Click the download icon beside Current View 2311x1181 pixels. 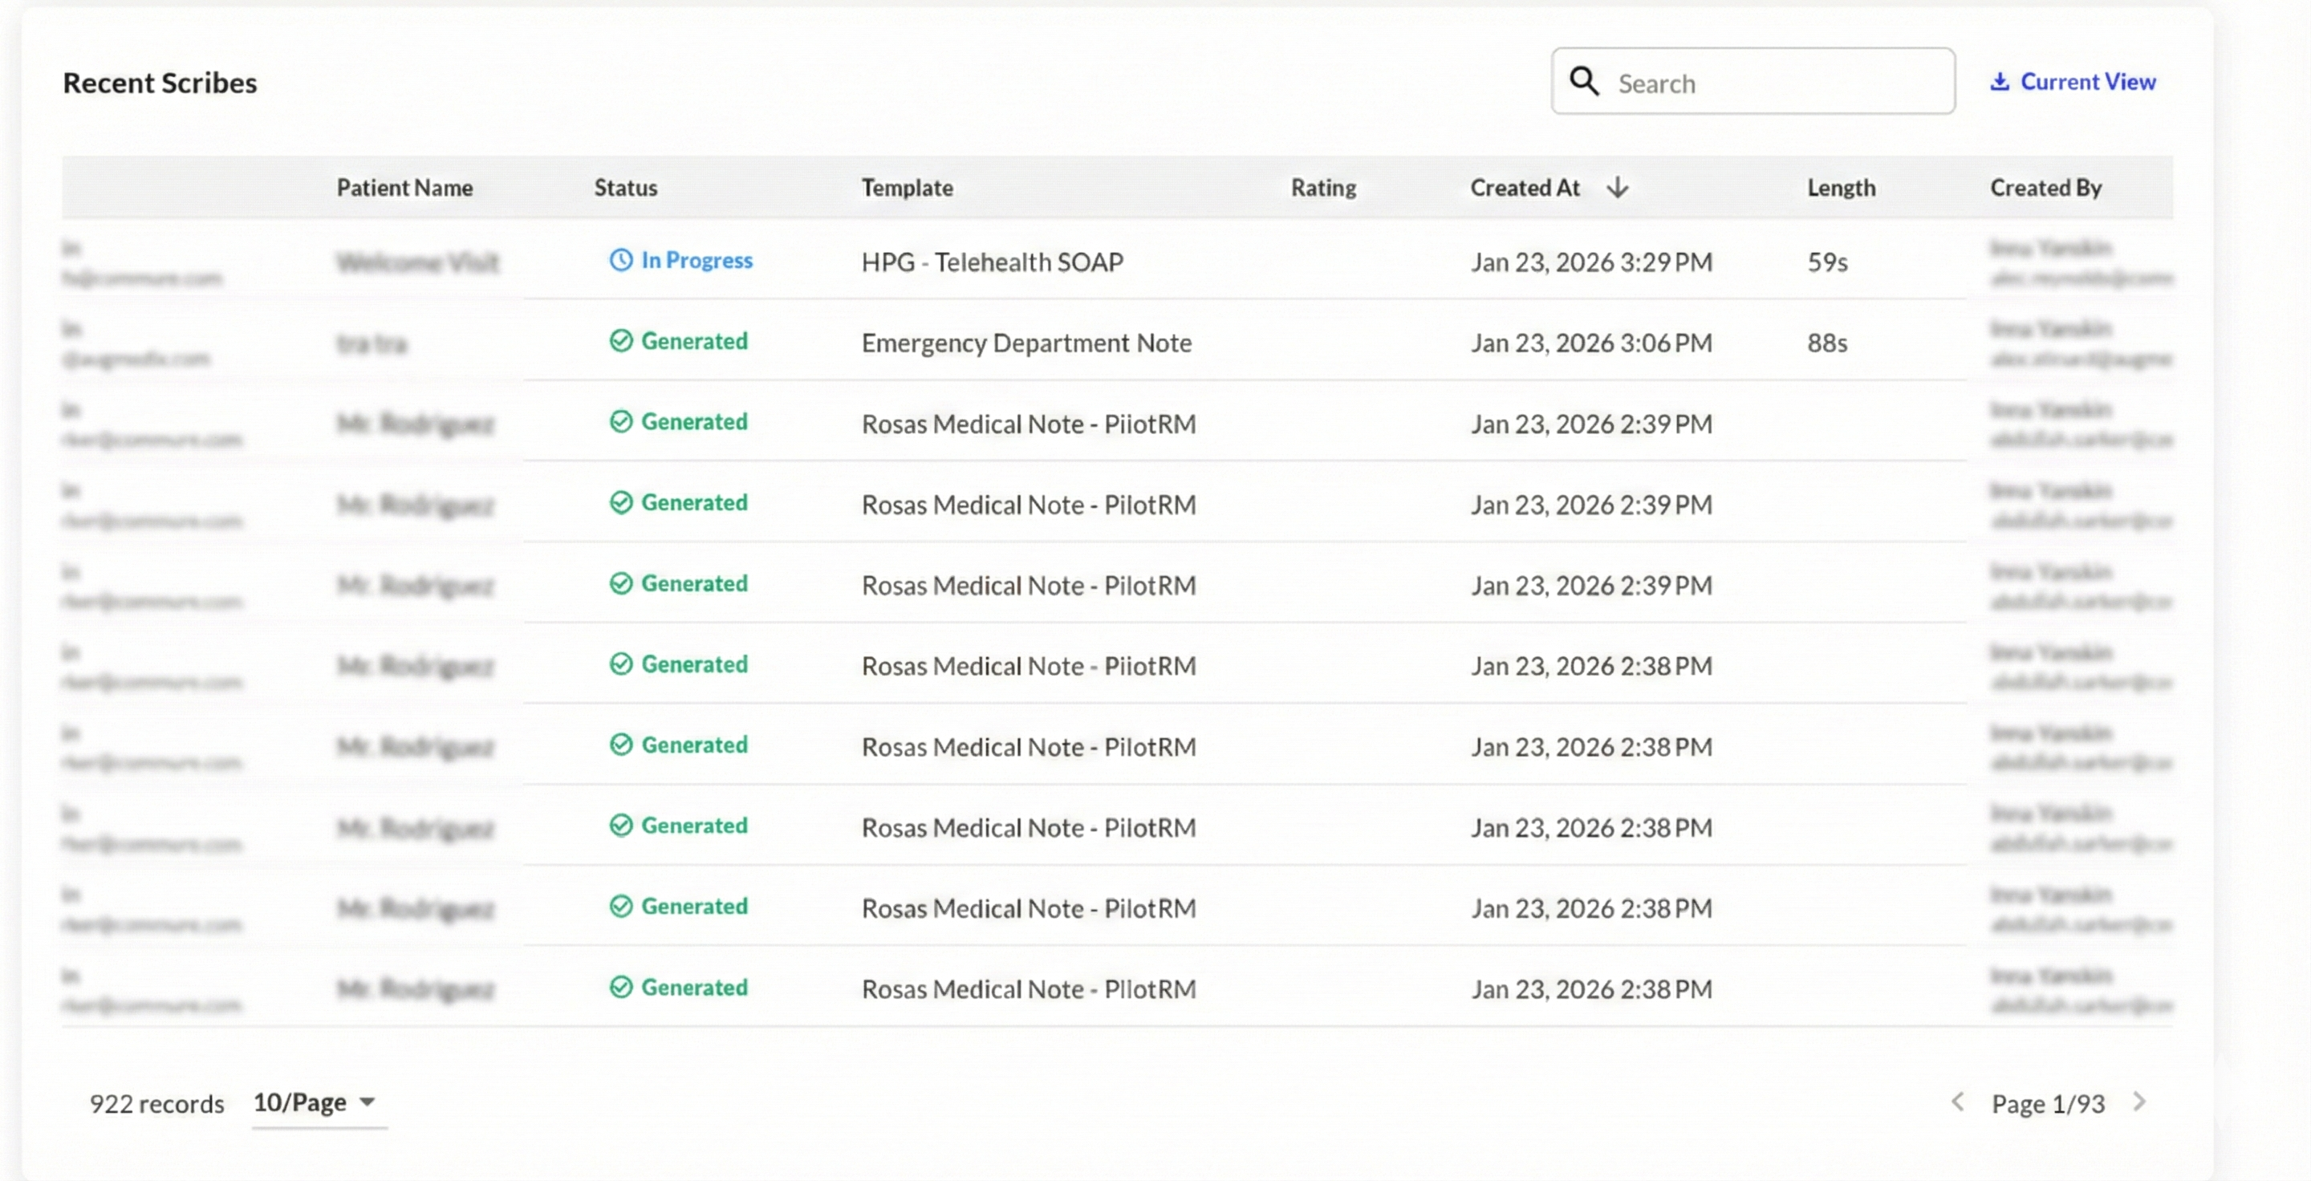2000,81
